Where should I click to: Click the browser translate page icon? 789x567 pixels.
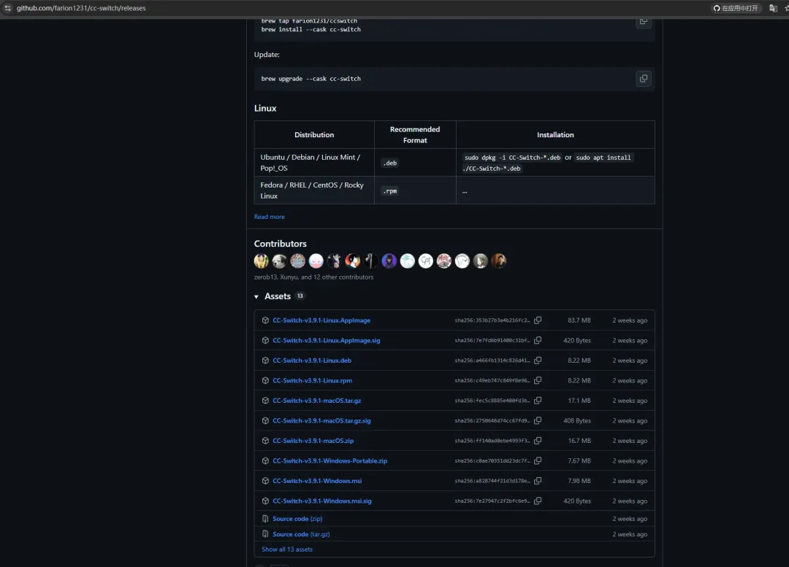pyautogui.click(x=773, y=8)
